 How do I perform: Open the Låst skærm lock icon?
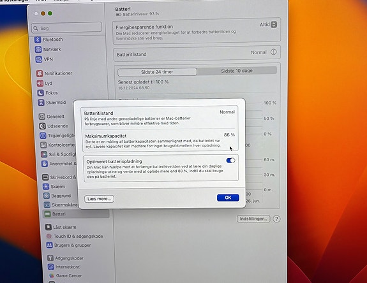(x=49, y=227)
